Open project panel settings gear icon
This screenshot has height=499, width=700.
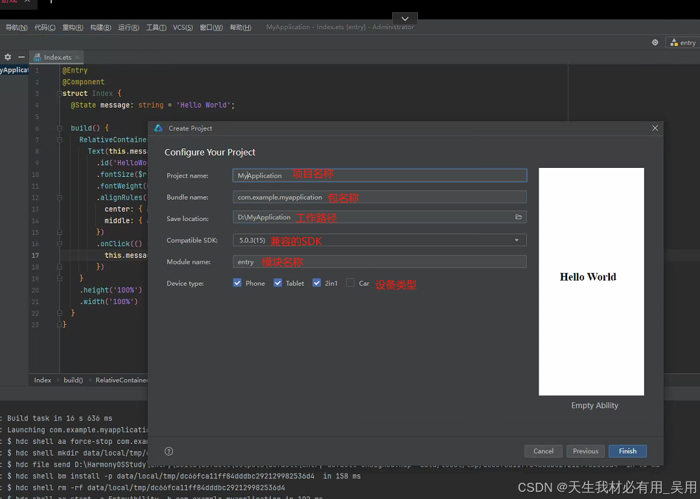pyautogui.click(x=8, y=57)
